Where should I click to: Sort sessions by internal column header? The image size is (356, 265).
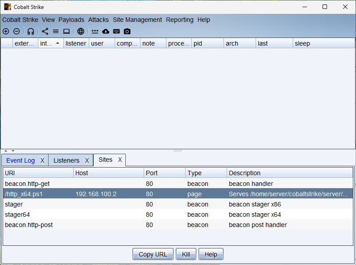coord(47,43)
